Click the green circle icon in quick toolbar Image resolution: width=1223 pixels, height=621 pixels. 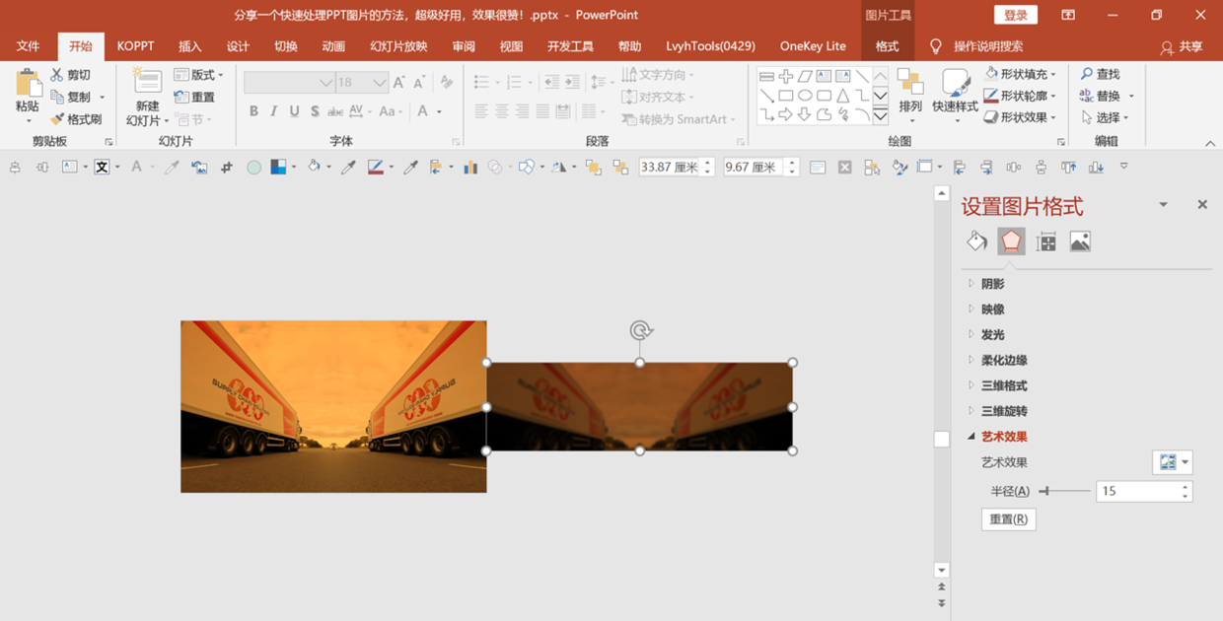coord(253,168)
